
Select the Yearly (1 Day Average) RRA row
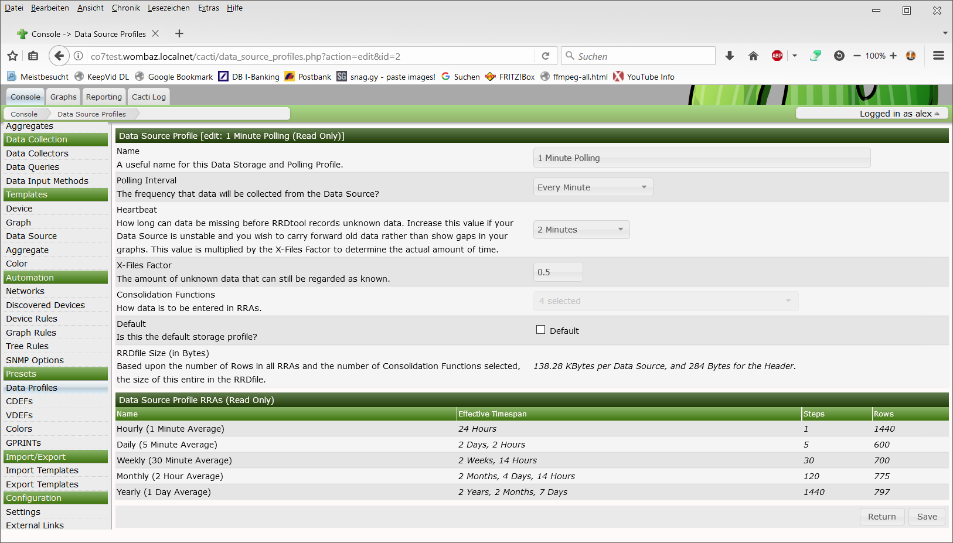tap(532, 492)
